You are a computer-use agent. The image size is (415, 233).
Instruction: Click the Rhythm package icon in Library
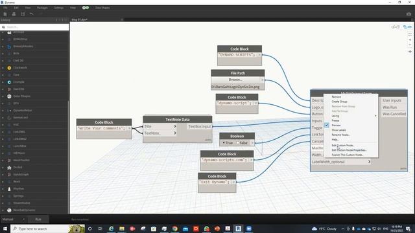tap(9, 189)
